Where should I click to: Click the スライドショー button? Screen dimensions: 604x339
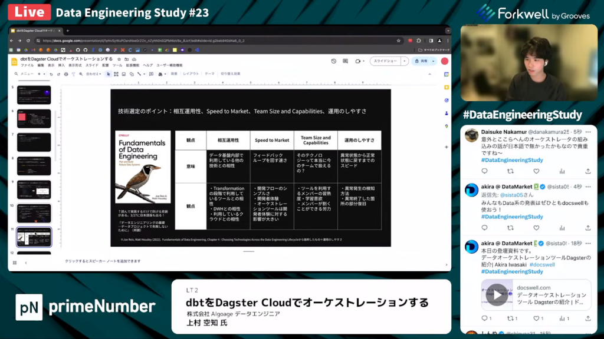point(386,61)
